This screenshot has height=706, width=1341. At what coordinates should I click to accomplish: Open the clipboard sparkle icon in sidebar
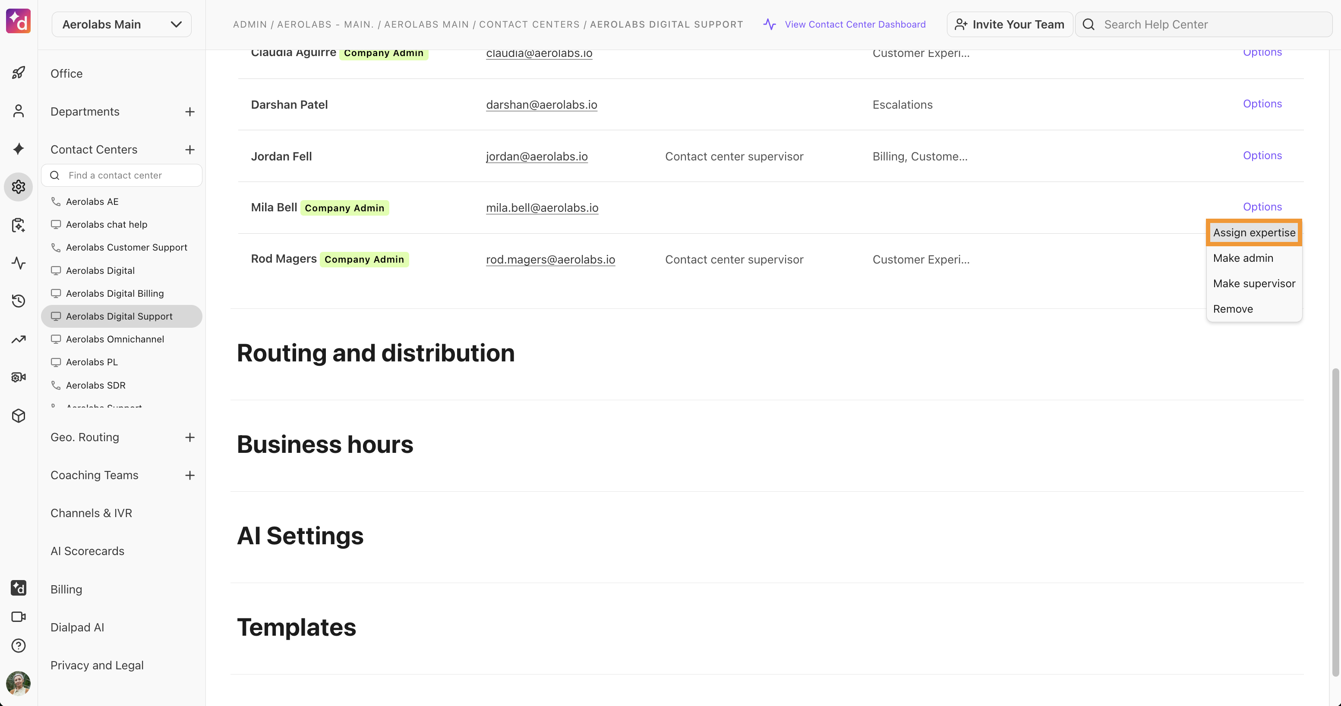(x=18, y=225)
